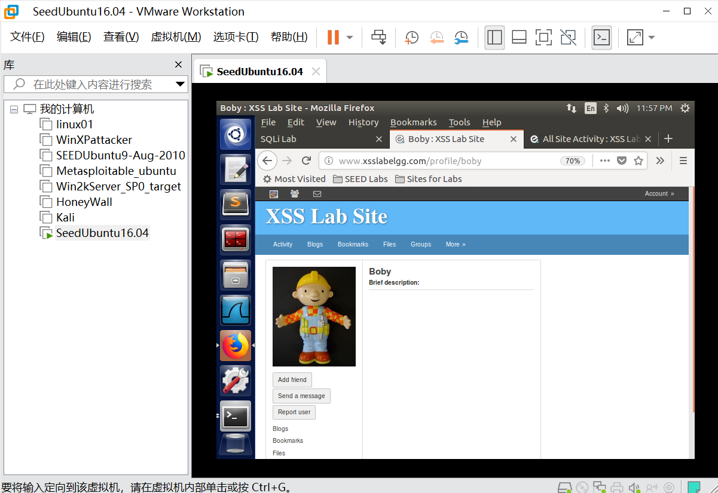Screen dimensions: 718x493
Task: Pause the virtual machine
Action: [x=333, y=37]
